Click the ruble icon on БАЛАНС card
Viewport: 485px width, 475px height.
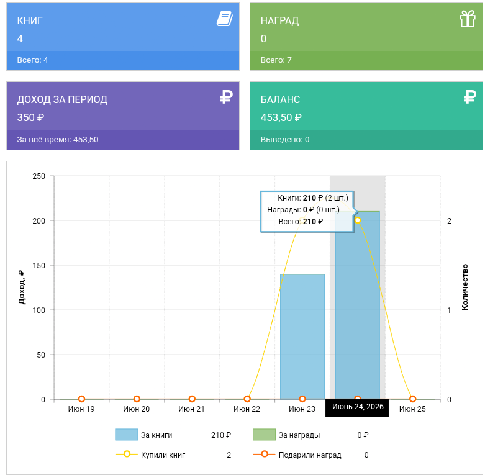coord(469,97)
